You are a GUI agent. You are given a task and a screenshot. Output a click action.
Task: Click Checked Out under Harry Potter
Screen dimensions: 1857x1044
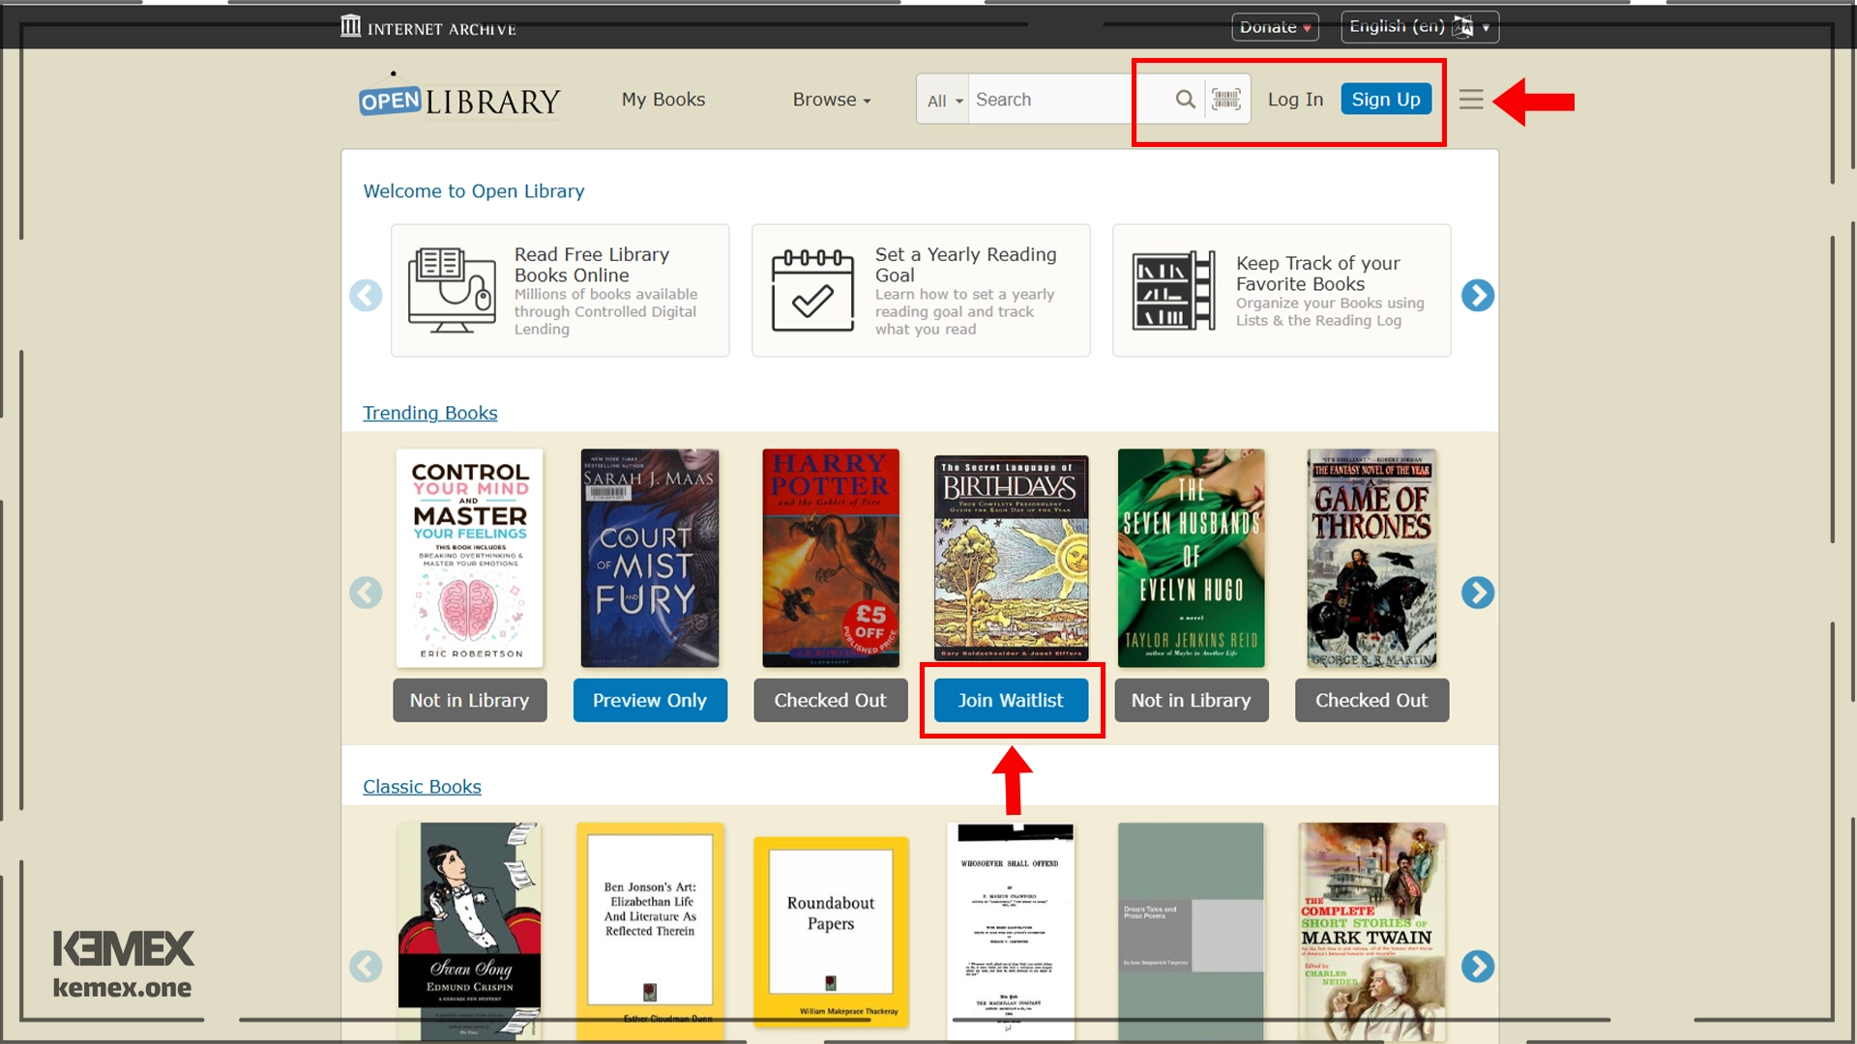(x=830, y=700)
